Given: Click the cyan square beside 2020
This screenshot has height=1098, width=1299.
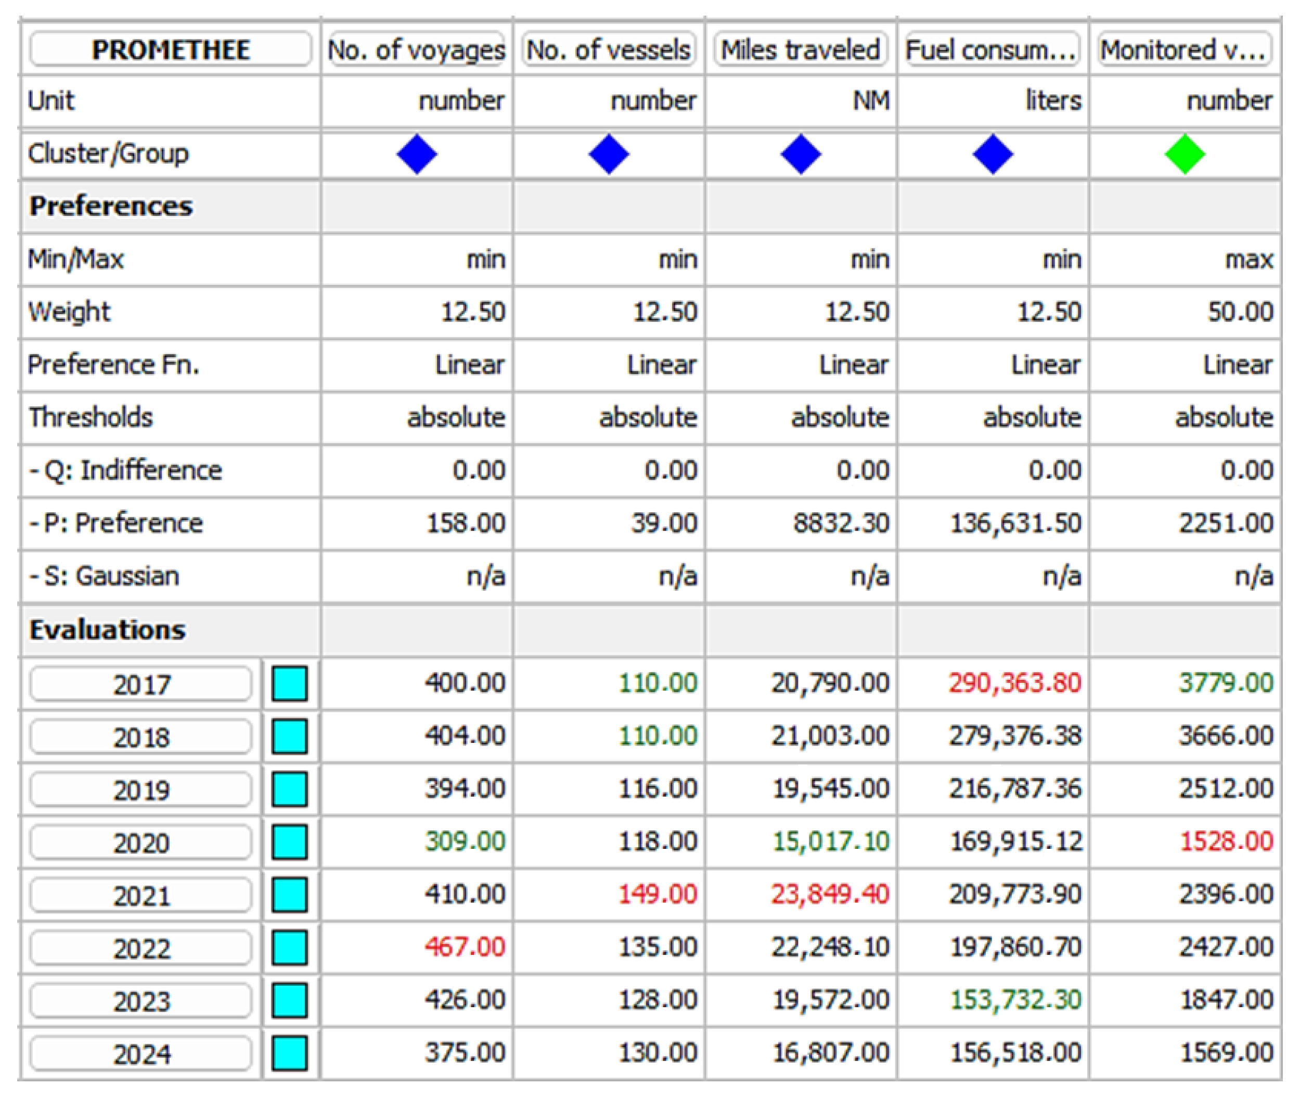Looking at the screenshot, I should click(290, 842).
